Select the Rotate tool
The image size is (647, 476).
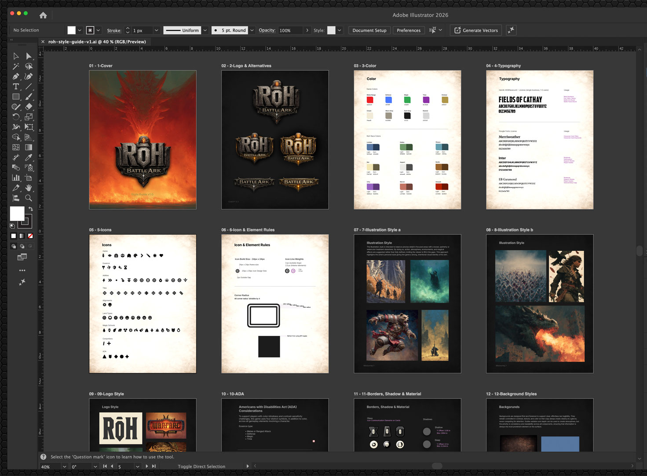tap(16, 117)
